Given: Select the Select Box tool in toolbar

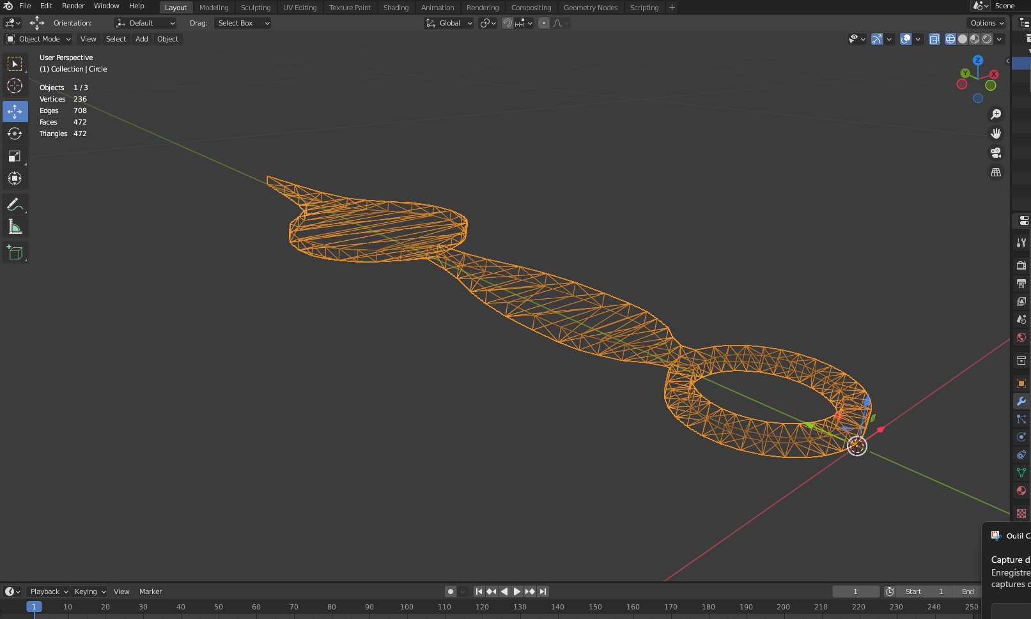Looking at the screenshot, I should (15, 64).
